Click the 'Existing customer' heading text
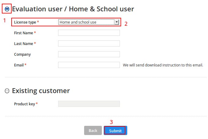 coord(41,91)
